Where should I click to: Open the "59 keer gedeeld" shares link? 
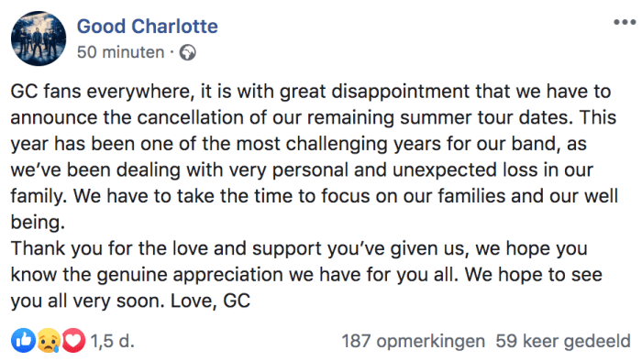tap(563, 341)
